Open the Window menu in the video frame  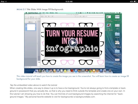click(52, 13)
